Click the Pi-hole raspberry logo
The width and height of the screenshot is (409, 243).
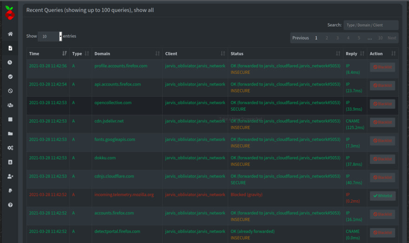tap(10, 13)
